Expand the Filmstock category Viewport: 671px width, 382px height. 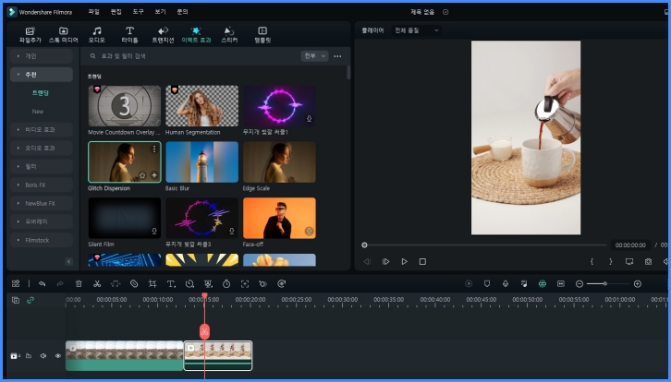pos(42,240)
